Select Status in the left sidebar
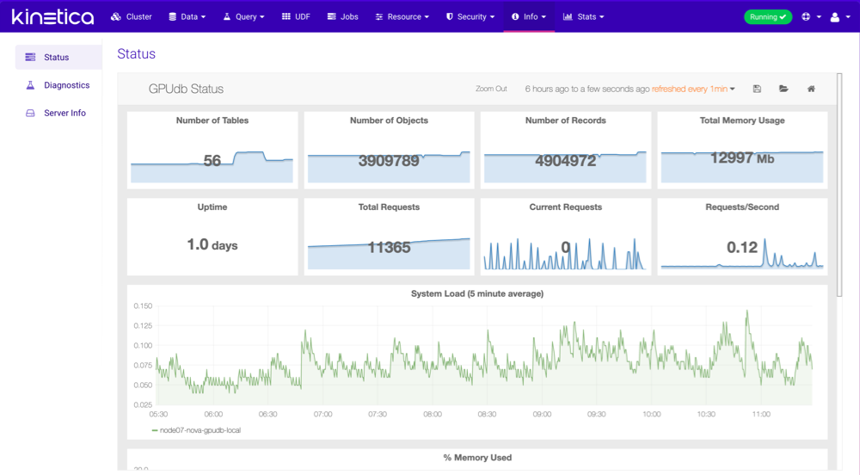Image resolution: width=860 pixels, height=475 pixels. (57, 58)
